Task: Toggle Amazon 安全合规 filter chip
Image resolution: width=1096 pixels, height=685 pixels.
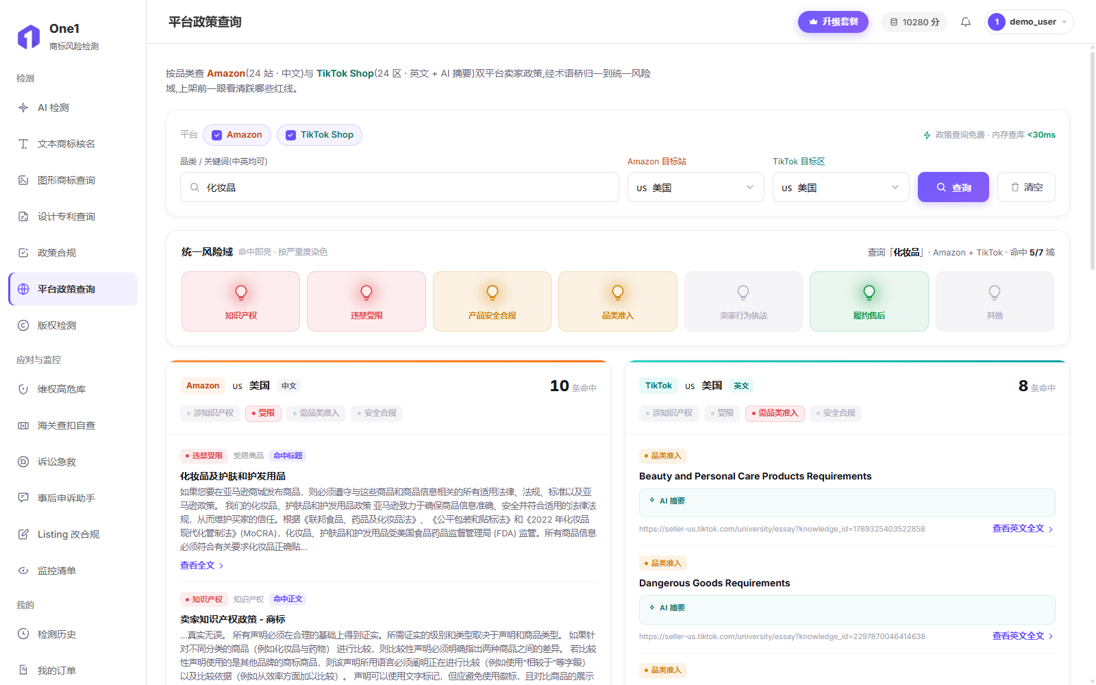Action: (377, 413)
